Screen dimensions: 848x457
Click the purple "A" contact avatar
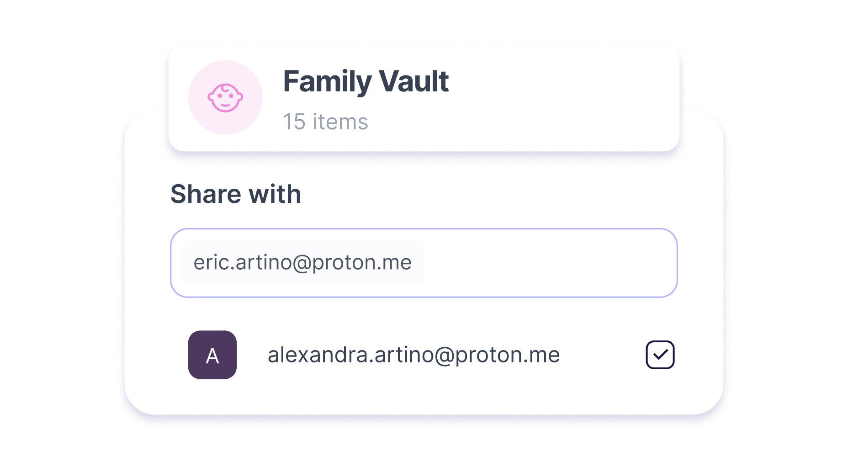[212, 355]
